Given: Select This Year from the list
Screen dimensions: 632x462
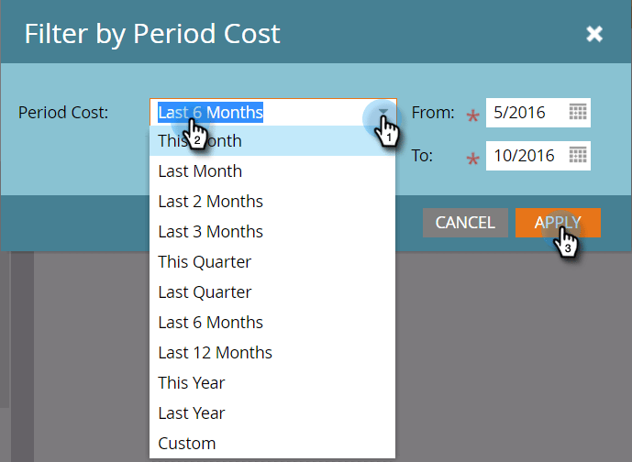Looking at the screenshot, I should coord(272,382).
